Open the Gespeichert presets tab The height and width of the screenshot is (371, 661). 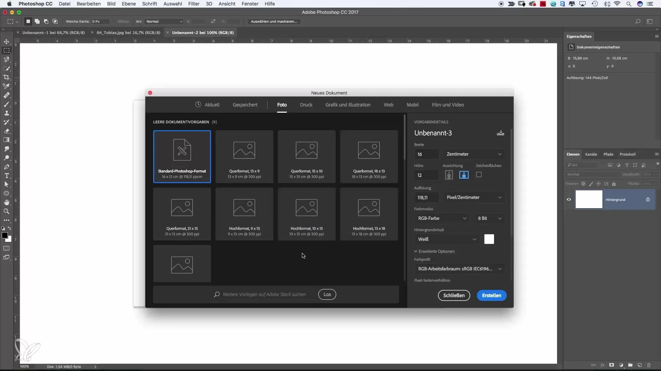[x=245, y=105]
